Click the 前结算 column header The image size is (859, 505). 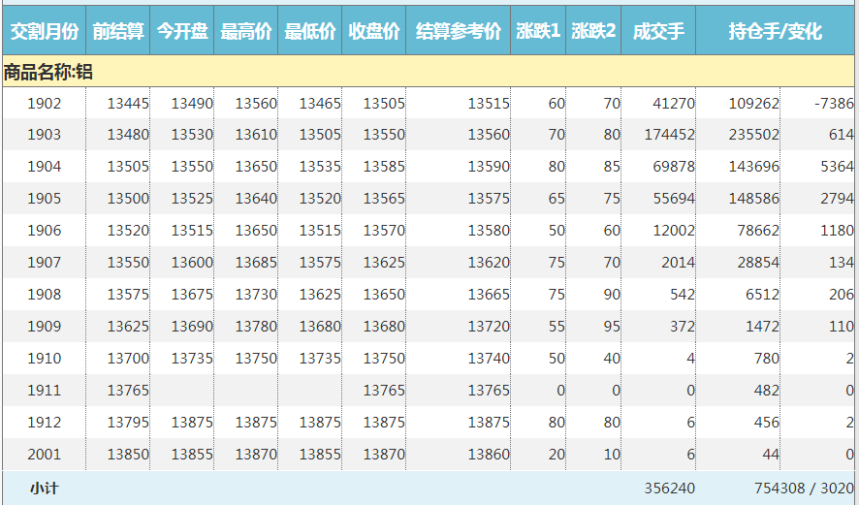tap(118, 32)
